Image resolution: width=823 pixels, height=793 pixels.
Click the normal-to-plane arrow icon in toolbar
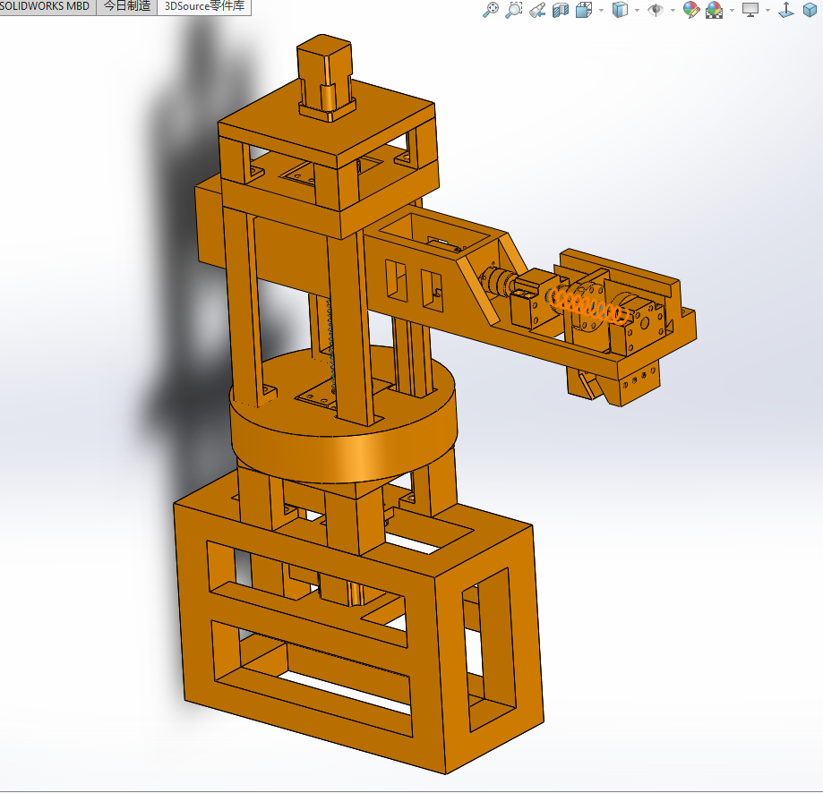pyautogui.click(x=785, y=10)
